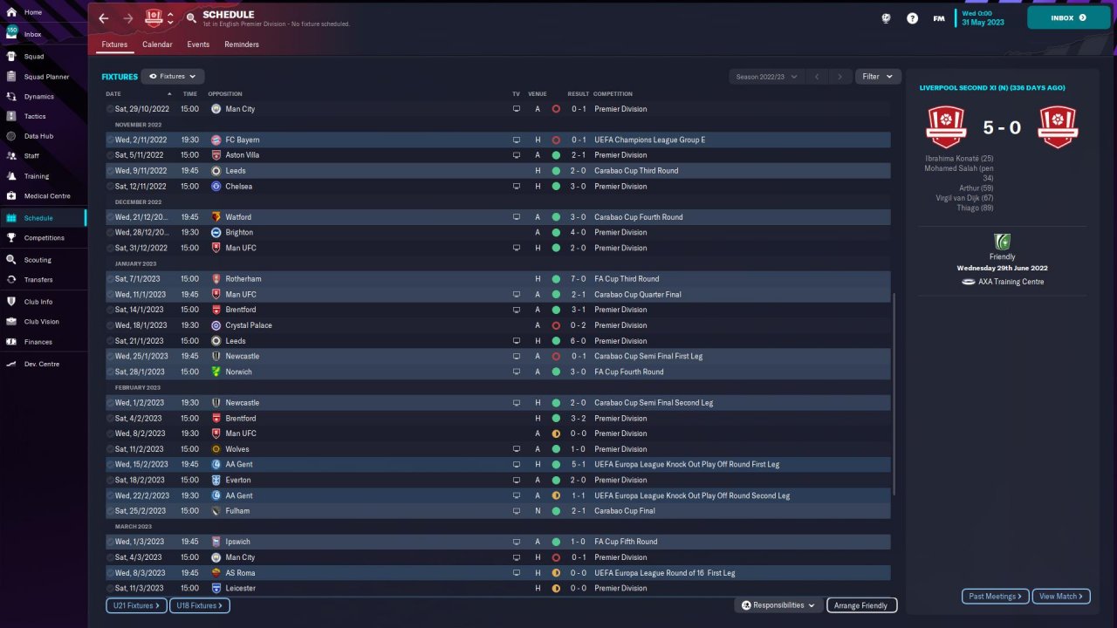Open the Finances section

tap(42, 342)
